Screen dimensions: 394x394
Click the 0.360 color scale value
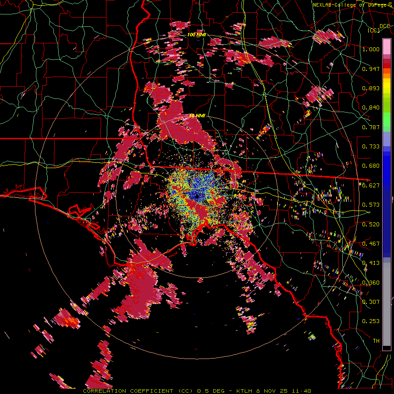371,283
